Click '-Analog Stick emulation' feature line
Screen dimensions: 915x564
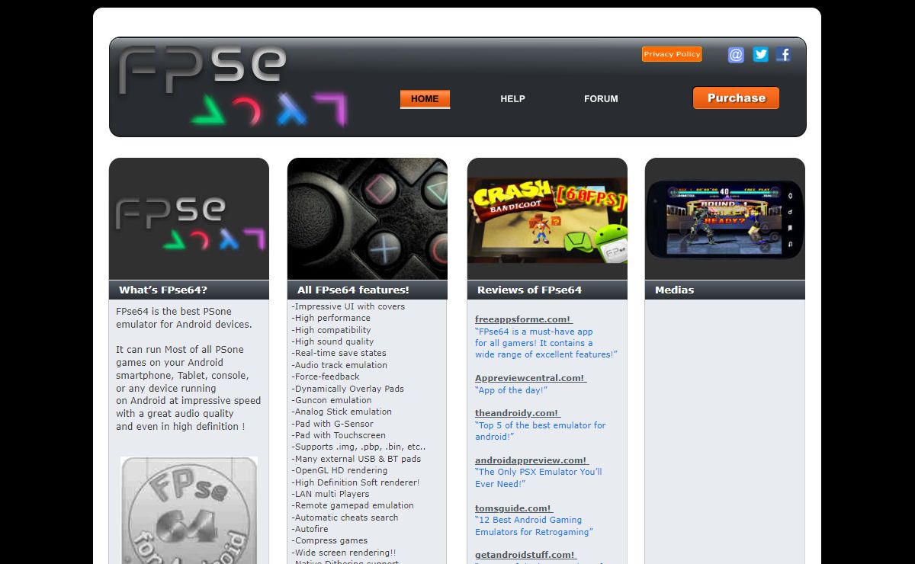[x=342, y=412]
